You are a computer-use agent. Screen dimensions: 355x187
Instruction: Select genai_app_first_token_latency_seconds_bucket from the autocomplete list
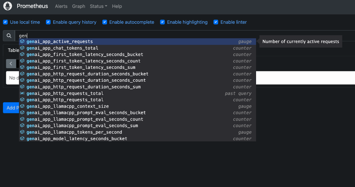(85, 55)
